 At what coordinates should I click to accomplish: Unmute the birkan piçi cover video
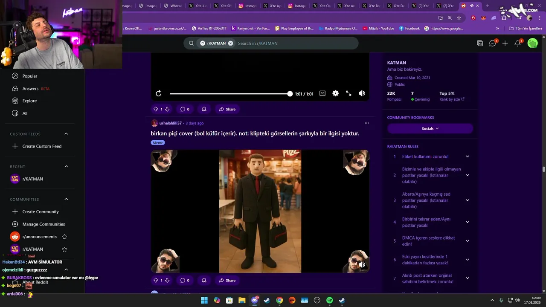pyautogui.click(x=362, y=265)
